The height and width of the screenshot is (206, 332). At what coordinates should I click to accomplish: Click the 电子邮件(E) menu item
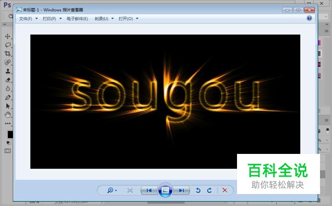[x=77, y=19]
